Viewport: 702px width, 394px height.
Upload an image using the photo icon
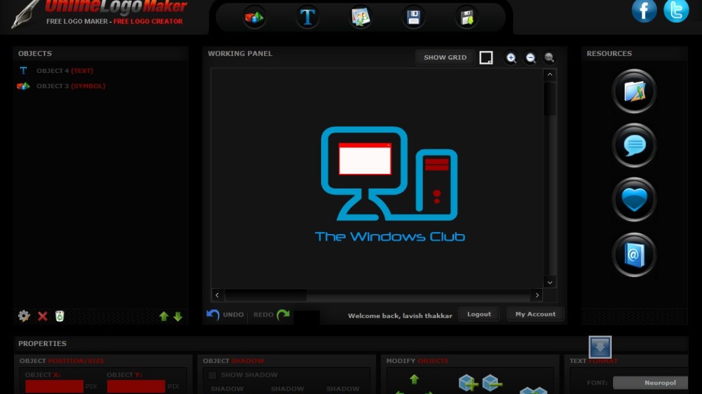[361, 18]
